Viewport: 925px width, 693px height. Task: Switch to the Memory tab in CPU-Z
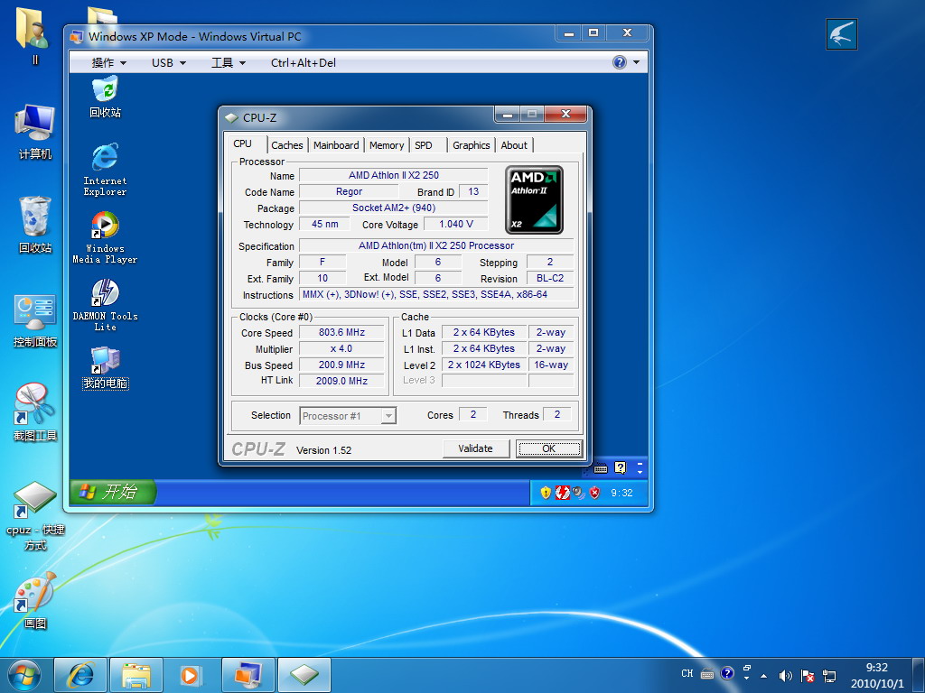click(387, 144)
